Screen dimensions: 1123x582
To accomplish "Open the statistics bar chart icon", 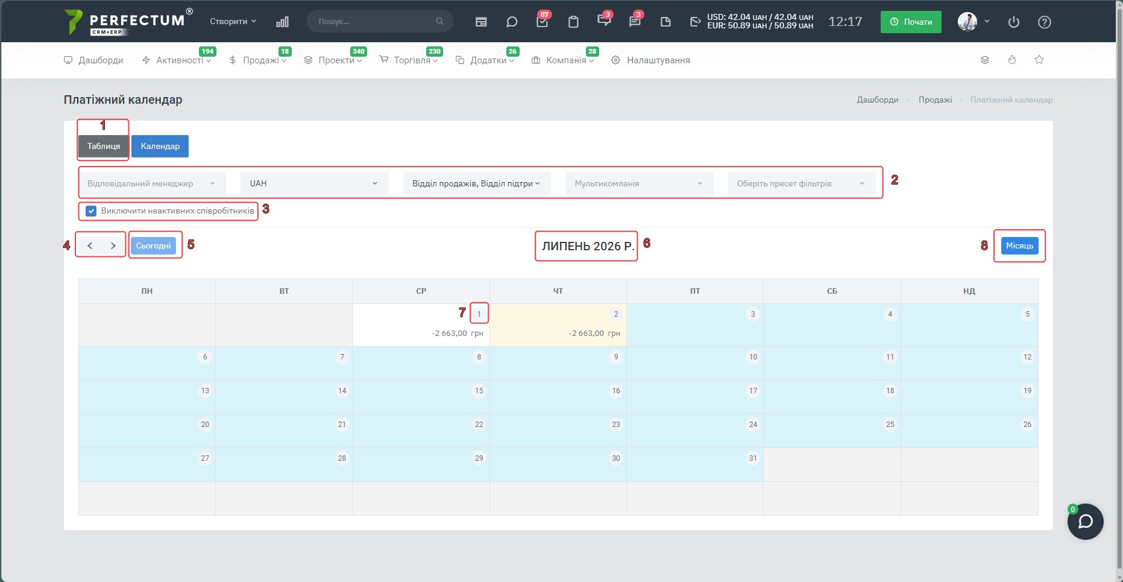I will coord(282,22).
